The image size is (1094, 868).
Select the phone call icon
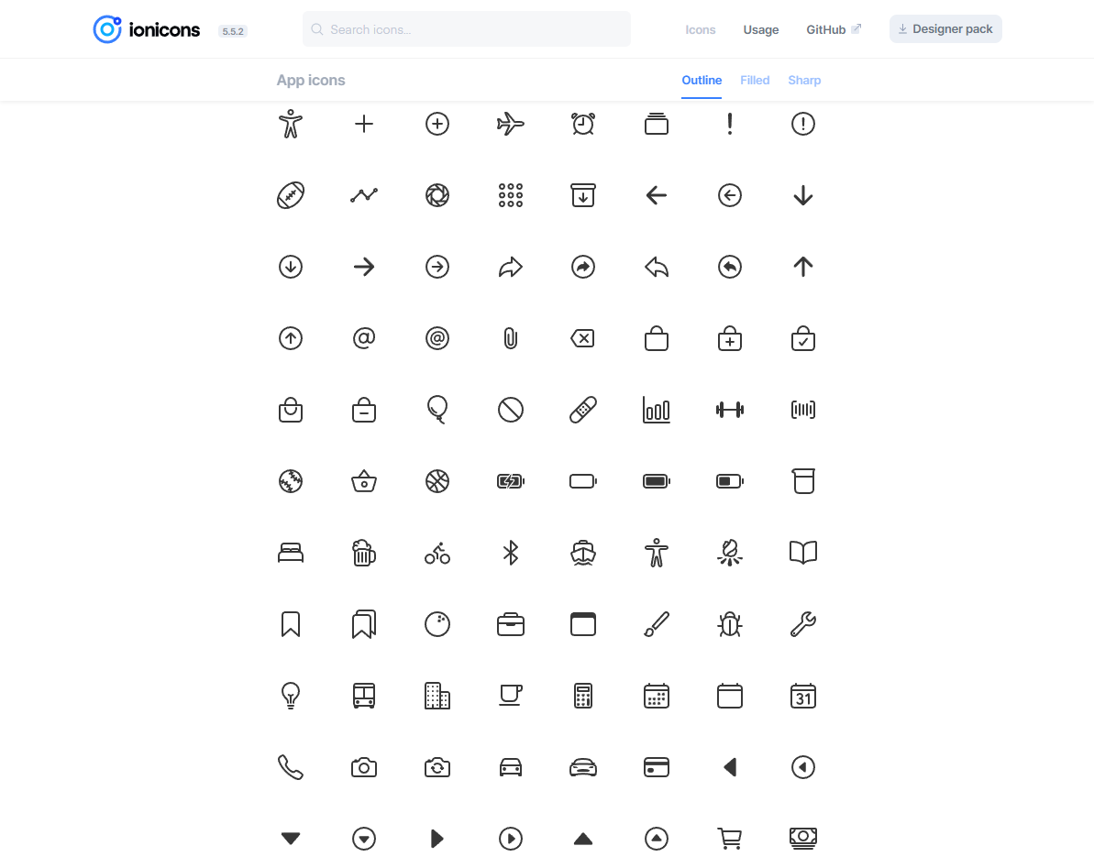pyautogui.click(x=291, y=767)
